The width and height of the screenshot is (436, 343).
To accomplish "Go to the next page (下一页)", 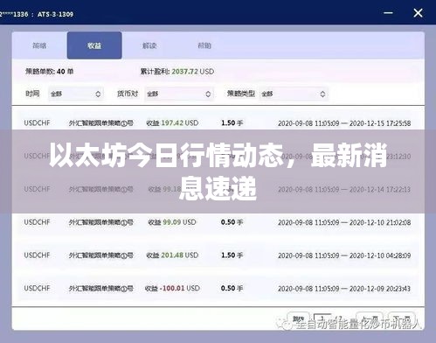I will (x=402, y=318).
